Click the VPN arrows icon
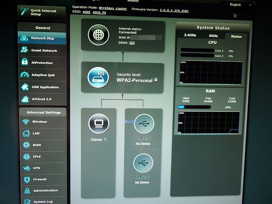 point(27,168)
